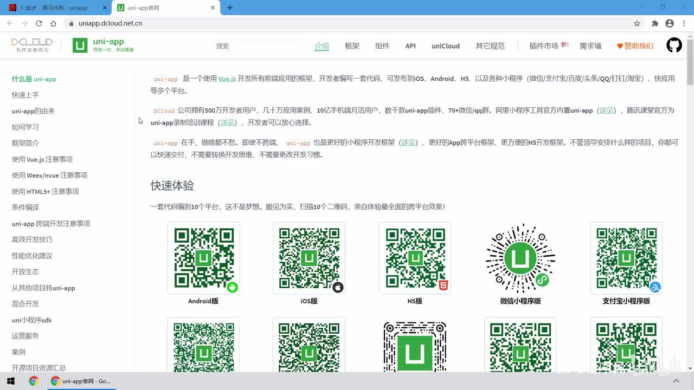Click the browser home icon

[x=53, y=23]
